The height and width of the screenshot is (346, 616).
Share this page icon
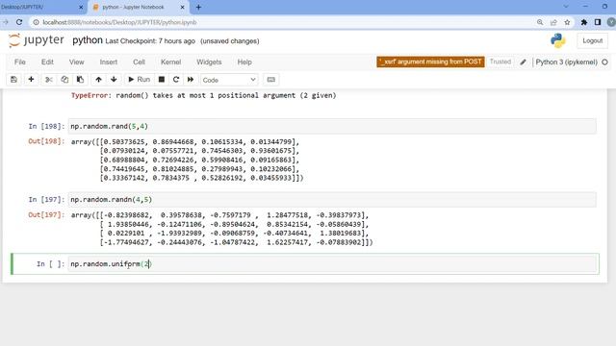point(553,22)
